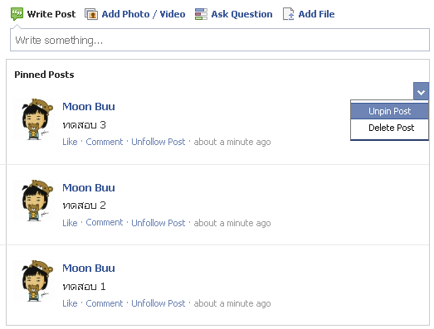The image size is (434, 329).
Task: Focus the Write something text box
Action: pyautogui.click(x=220, y=40)
